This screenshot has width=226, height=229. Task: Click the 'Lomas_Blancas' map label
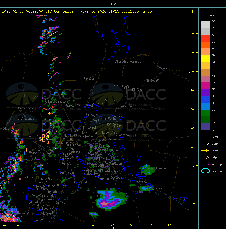pyautogui.click(x=156, y=168)
